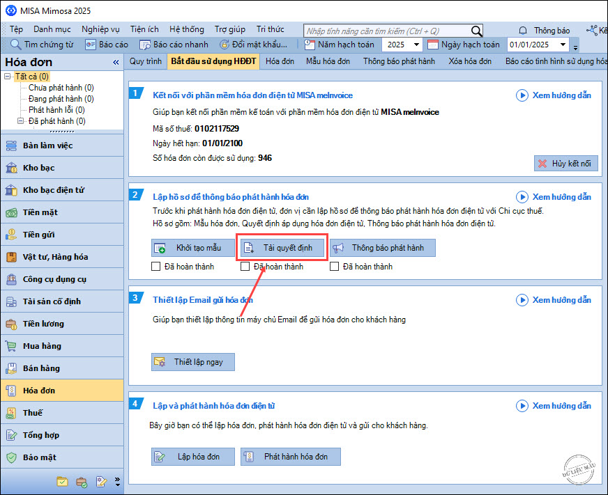Click the Lập hóa đơn button
This screenshot has height=495, width=608.
(x=193, y=457)
